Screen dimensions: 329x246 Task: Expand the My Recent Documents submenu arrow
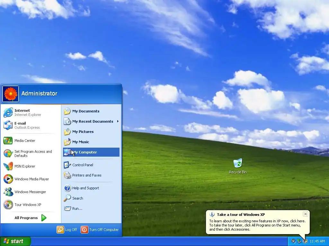click(x=118, y=121)
